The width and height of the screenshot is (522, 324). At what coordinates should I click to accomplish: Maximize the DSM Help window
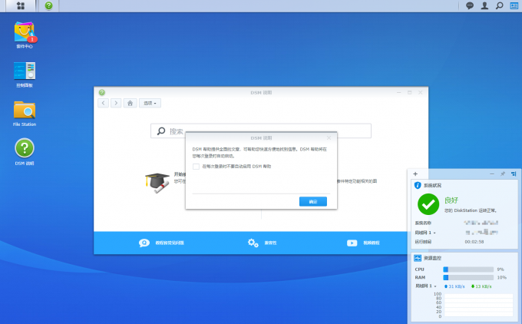pyautogui.click(x=409, y=92)
